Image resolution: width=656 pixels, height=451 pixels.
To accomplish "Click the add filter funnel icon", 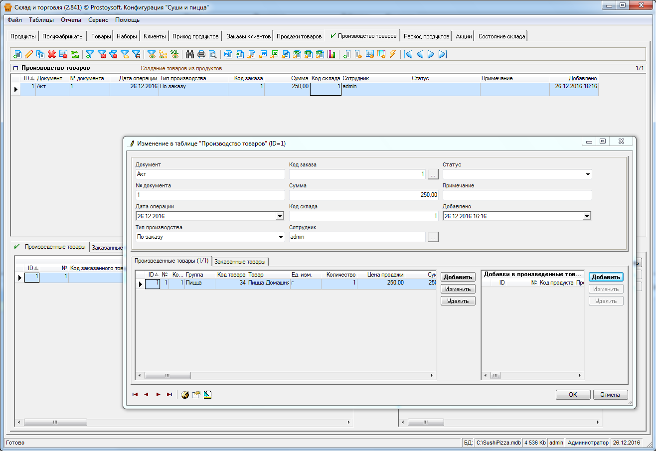I will pos(90,54).
